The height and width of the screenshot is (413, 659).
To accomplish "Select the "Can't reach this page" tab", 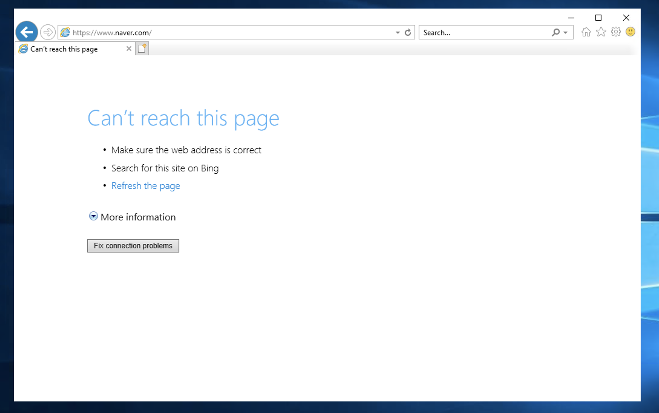I will click(75, 49).
